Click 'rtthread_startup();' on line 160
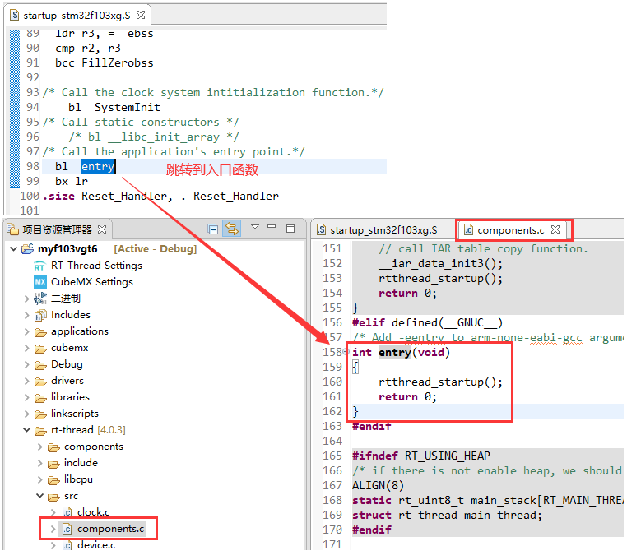Screen dimensions: 627x560 coord(440,382)
